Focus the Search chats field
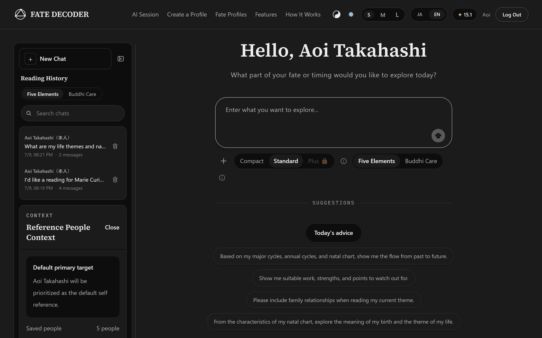The image size is (542, 338). click(73, 113)
